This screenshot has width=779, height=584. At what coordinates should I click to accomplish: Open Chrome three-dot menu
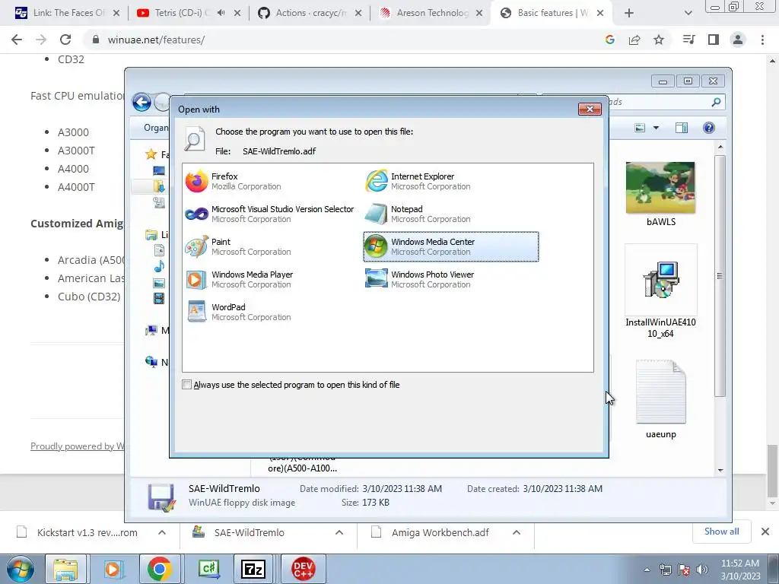coord(762,40)
